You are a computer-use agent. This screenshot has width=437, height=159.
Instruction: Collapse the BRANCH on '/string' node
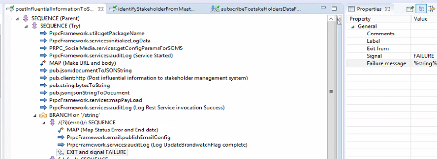[35, 115]
